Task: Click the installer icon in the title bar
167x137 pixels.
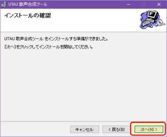Action: 4,4
